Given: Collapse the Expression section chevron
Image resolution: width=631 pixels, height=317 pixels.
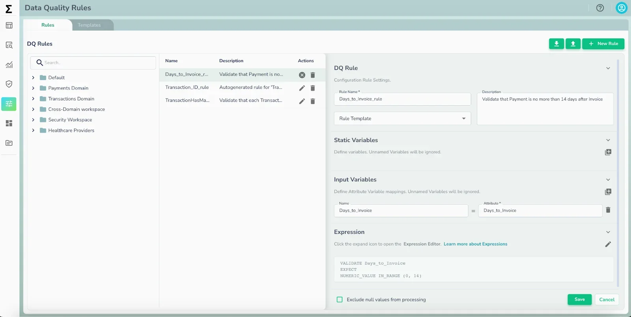Looking at the screenshot, I should point(608,232).
